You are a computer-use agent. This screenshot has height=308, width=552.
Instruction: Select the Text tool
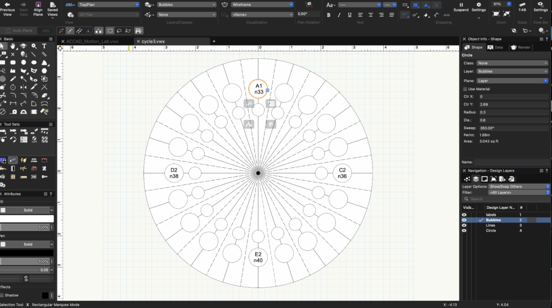44,46
